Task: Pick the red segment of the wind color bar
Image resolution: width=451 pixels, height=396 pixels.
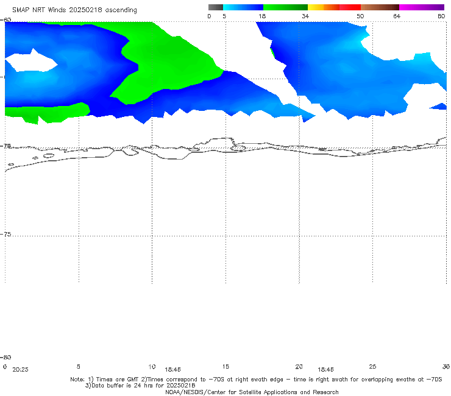Action: coord(350,7)
